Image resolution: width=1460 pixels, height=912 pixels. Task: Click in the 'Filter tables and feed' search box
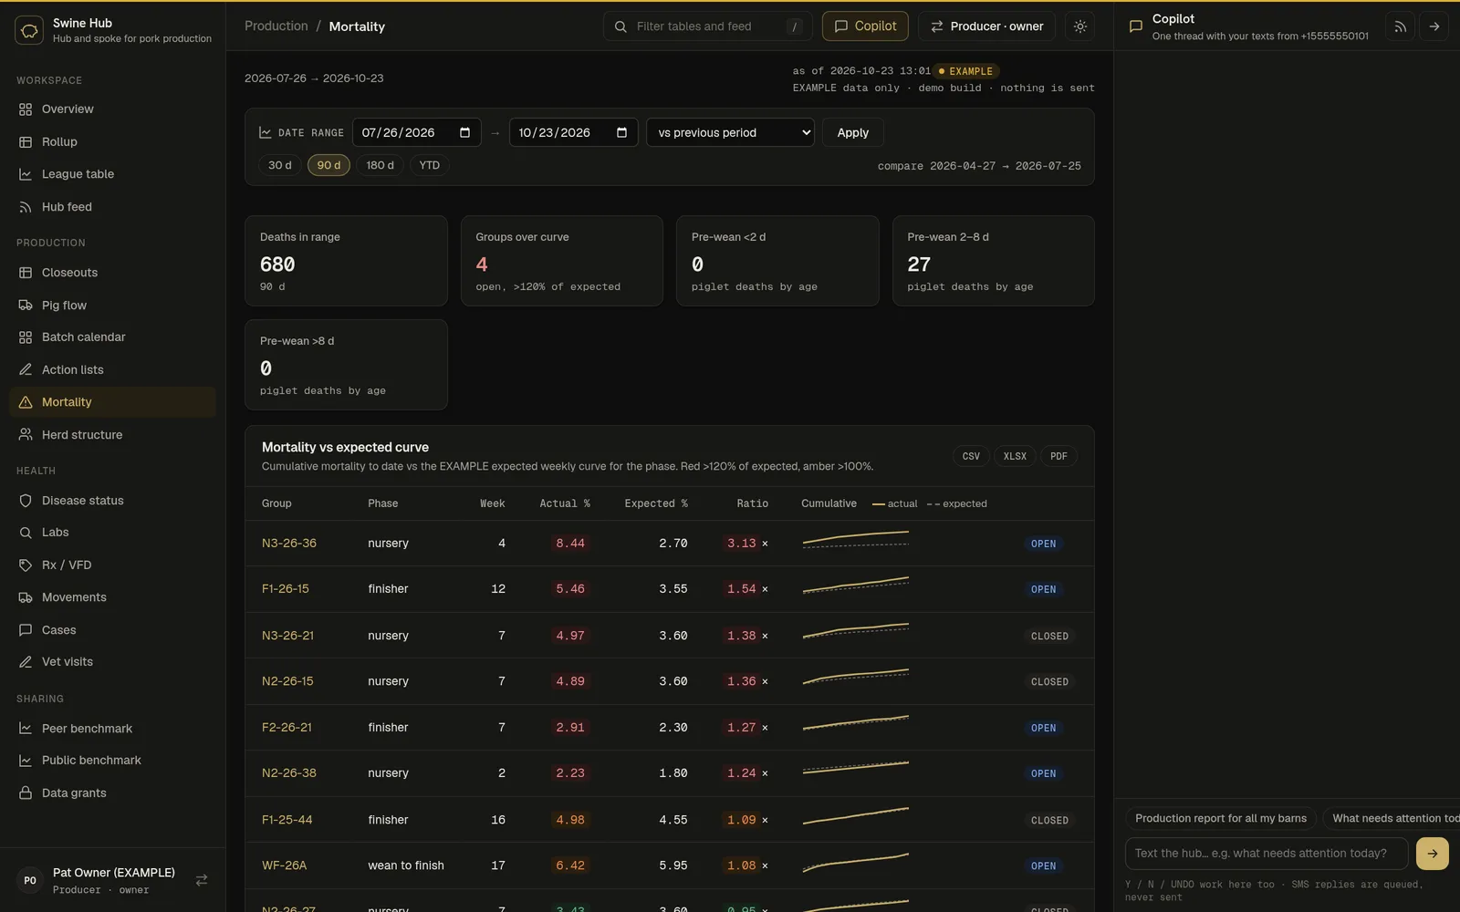pyautogui.click(x=709, y=26)
